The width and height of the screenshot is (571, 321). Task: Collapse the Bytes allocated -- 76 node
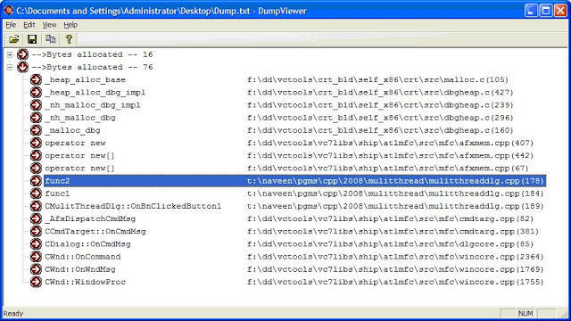(x=10, y=67)
